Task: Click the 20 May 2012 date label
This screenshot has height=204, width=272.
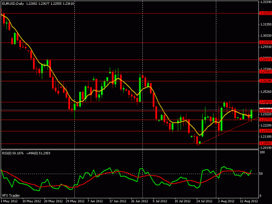Action: (x=53, y=201)
